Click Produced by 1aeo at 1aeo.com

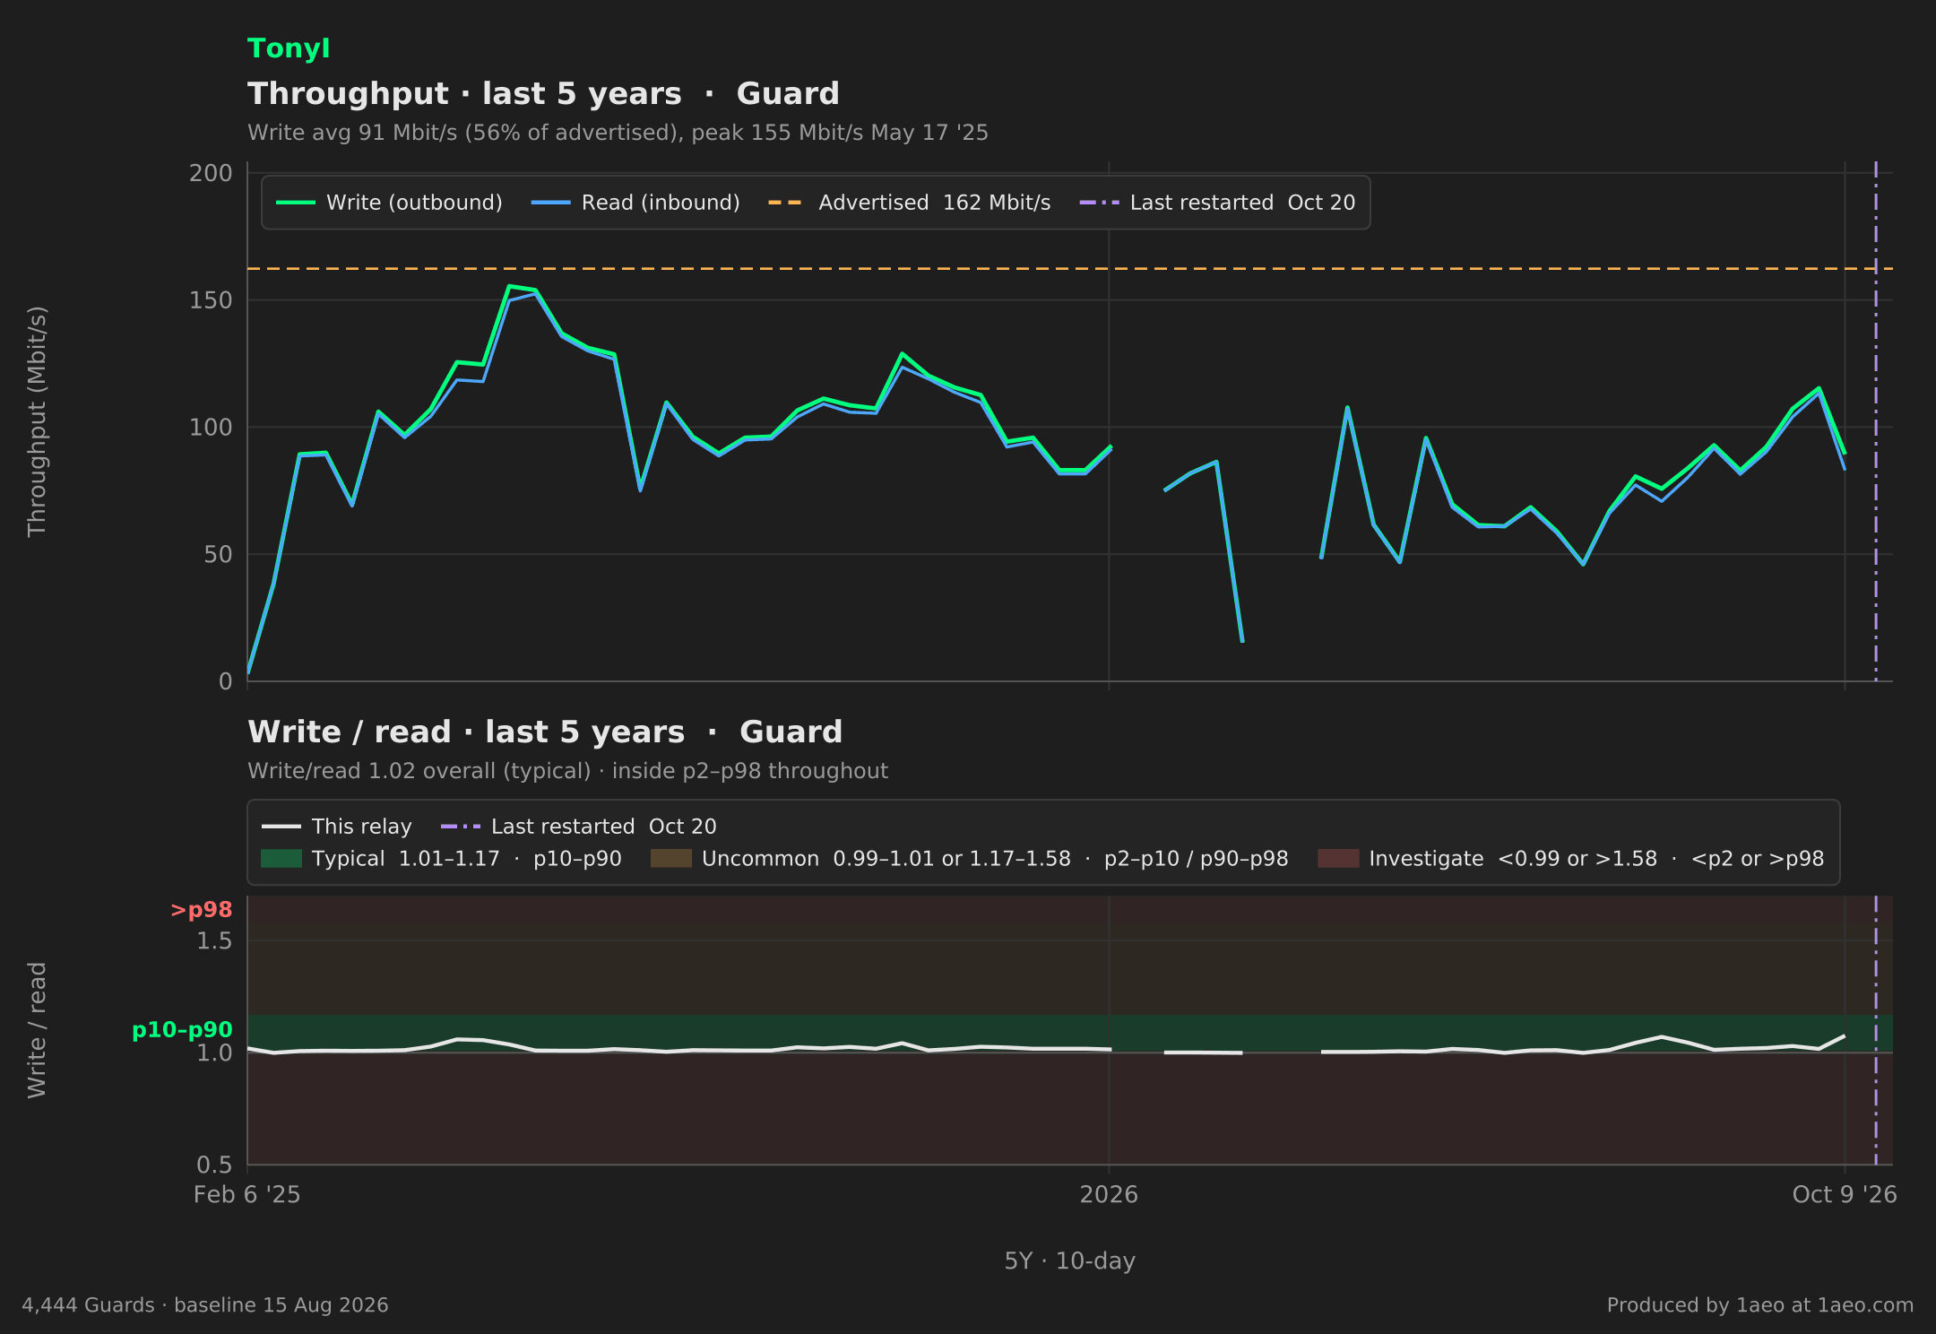pos(1760,1305)
